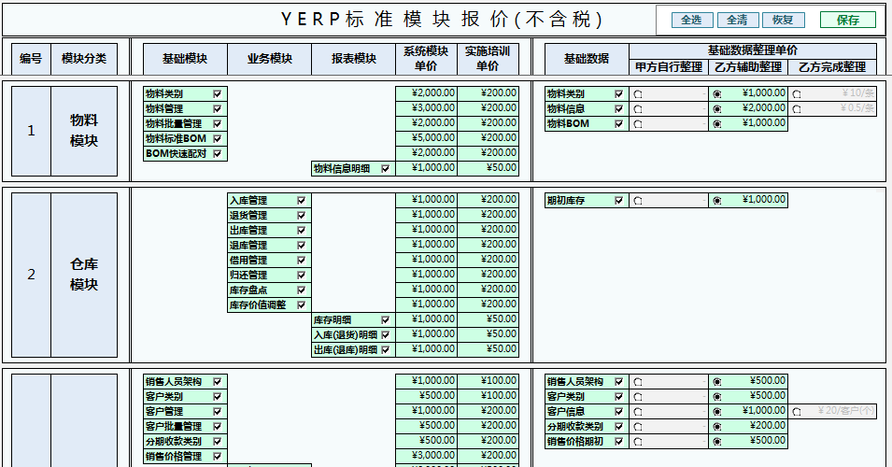The image size is (892, 467).
Task: Toggle the 物料标准BOM checkbox
Action: 218,138
